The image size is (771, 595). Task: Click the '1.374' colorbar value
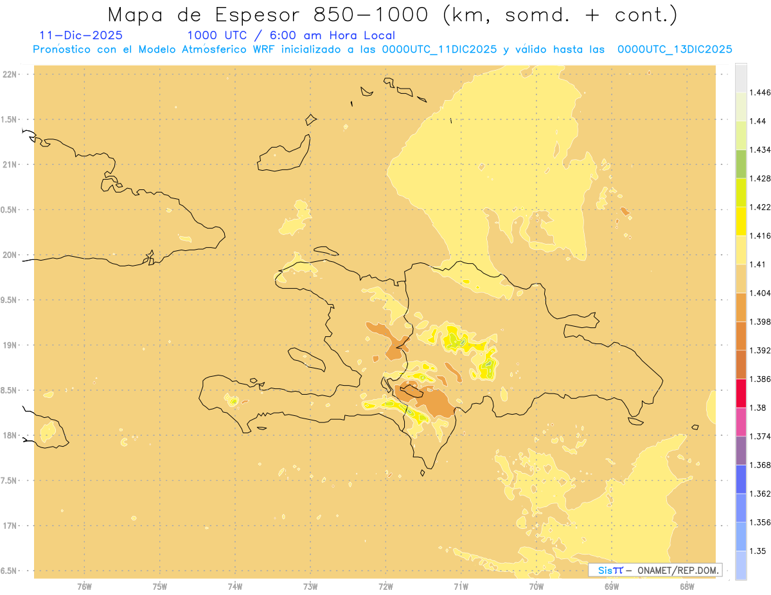(x=761, y=436)
